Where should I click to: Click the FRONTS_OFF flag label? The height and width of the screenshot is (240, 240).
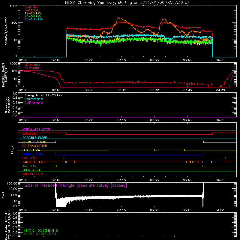click(32, 170)
